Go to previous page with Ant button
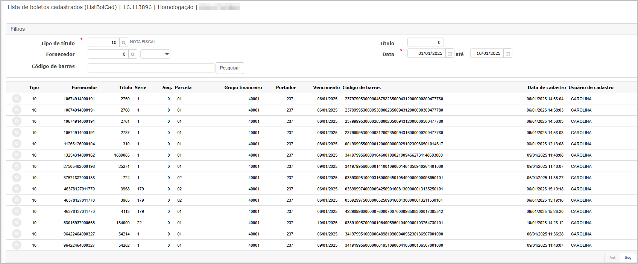 coord(612,258)
